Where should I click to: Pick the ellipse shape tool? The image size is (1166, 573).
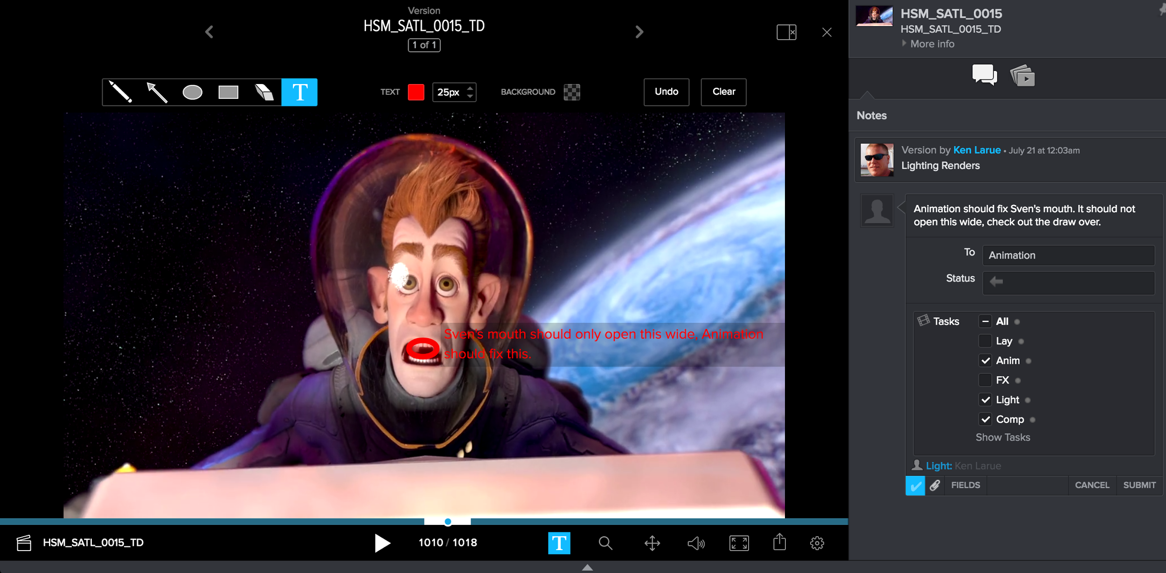click(192, 92)
